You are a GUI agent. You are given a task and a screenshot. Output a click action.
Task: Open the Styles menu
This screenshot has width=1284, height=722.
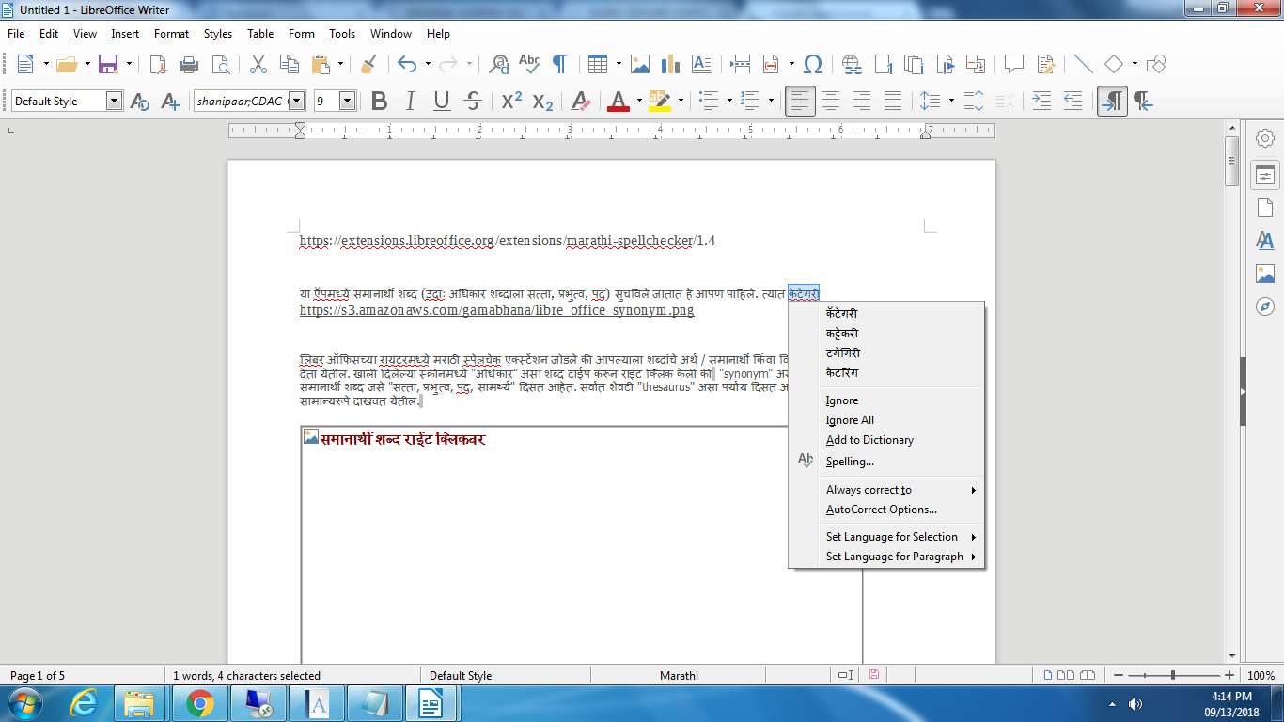(218, 34)
